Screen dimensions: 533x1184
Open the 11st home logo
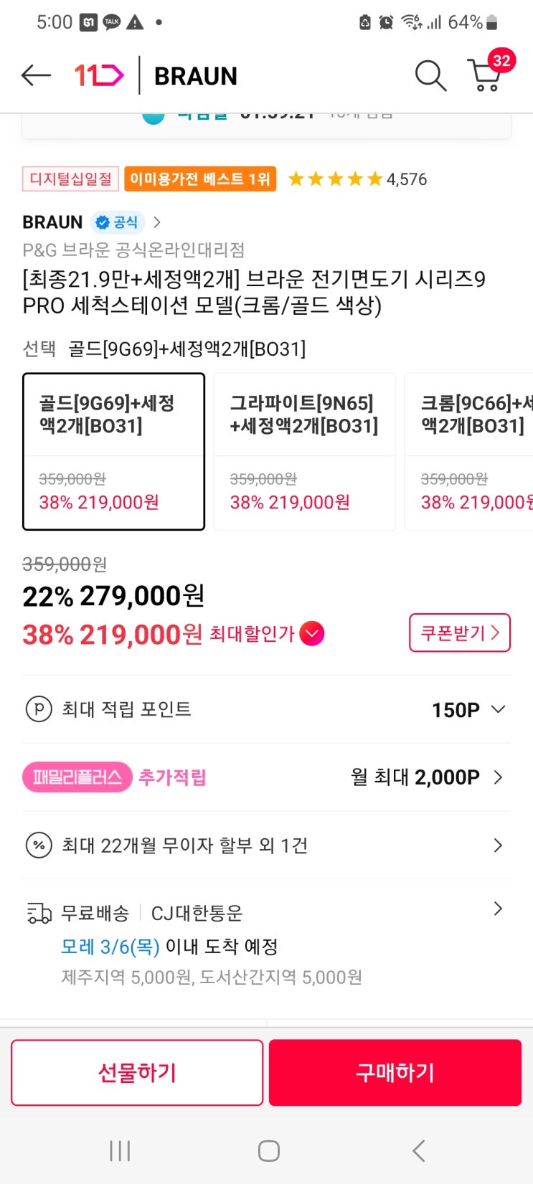[x=99, y=75]
